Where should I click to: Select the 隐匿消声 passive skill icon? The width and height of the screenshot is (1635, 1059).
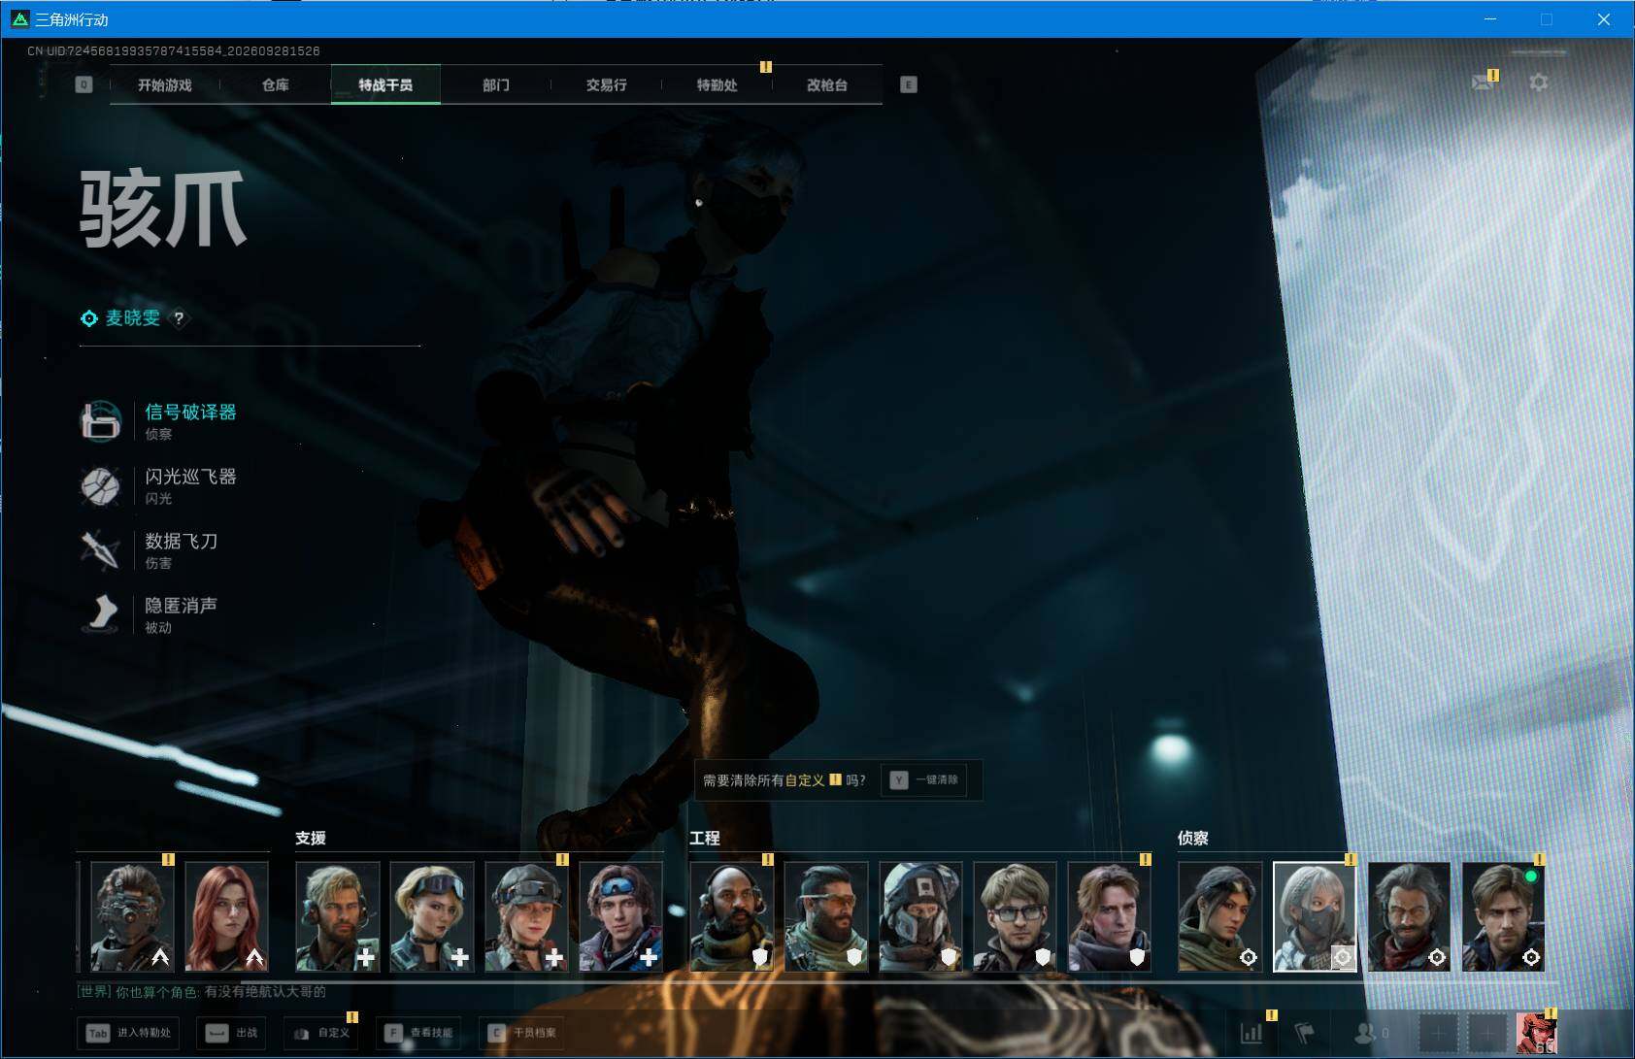click(100, 613)
